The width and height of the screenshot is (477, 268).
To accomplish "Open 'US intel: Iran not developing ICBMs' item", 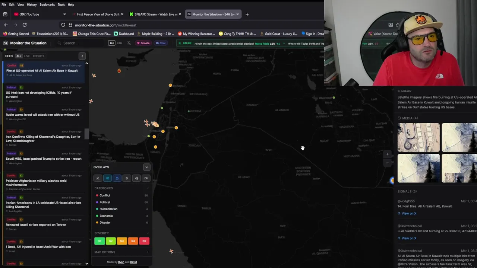I will [44, 95].
